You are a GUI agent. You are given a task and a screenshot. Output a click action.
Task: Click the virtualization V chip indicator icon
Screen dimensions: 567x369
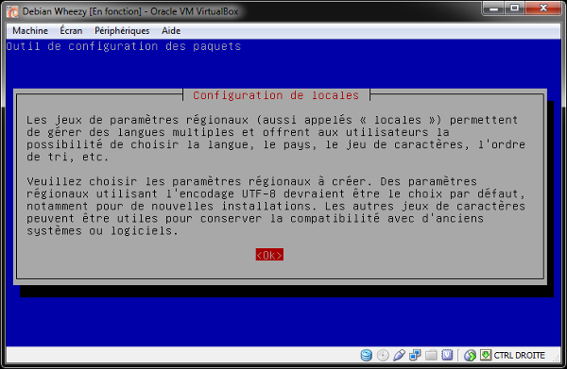(x=447, y=355)
